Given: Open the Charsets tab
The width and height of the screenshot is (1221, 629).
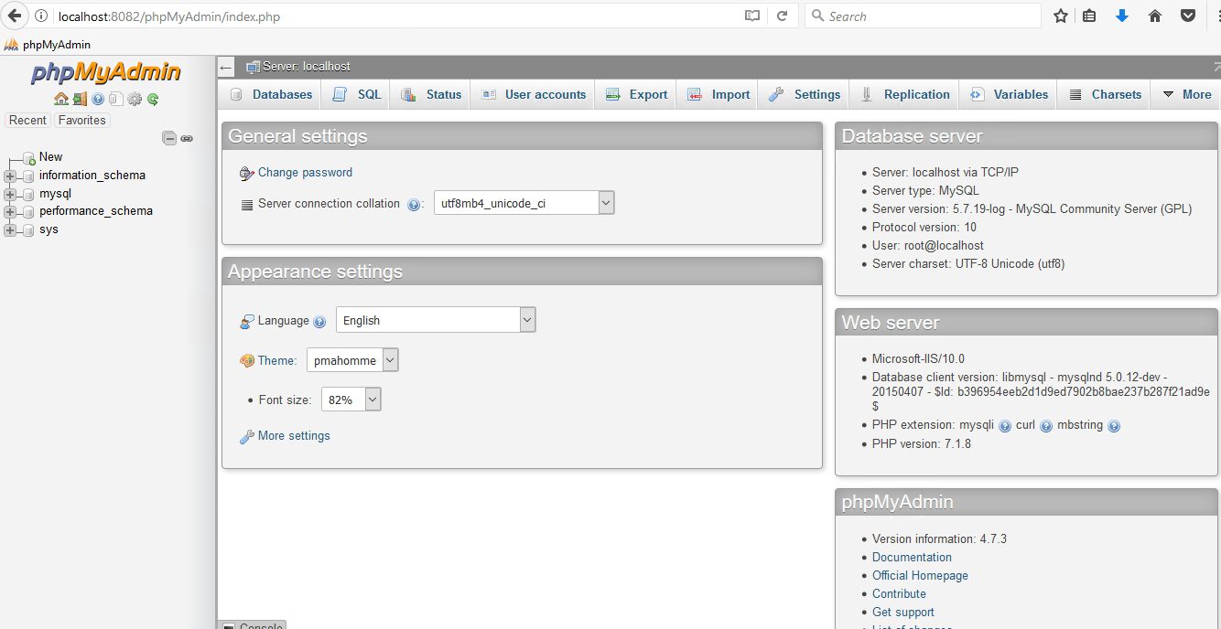Looking at the screenshot, I should pos(1104,94).
